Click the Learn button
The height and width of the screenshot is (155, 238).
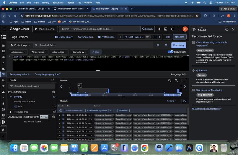pos(180,37)
